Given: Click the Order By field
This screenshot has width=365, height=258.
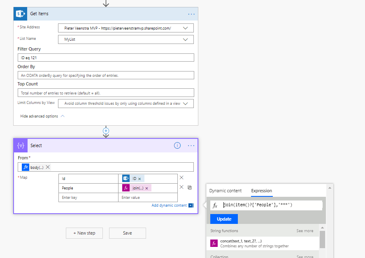Looking at the screenshot, I should [106, 75].
